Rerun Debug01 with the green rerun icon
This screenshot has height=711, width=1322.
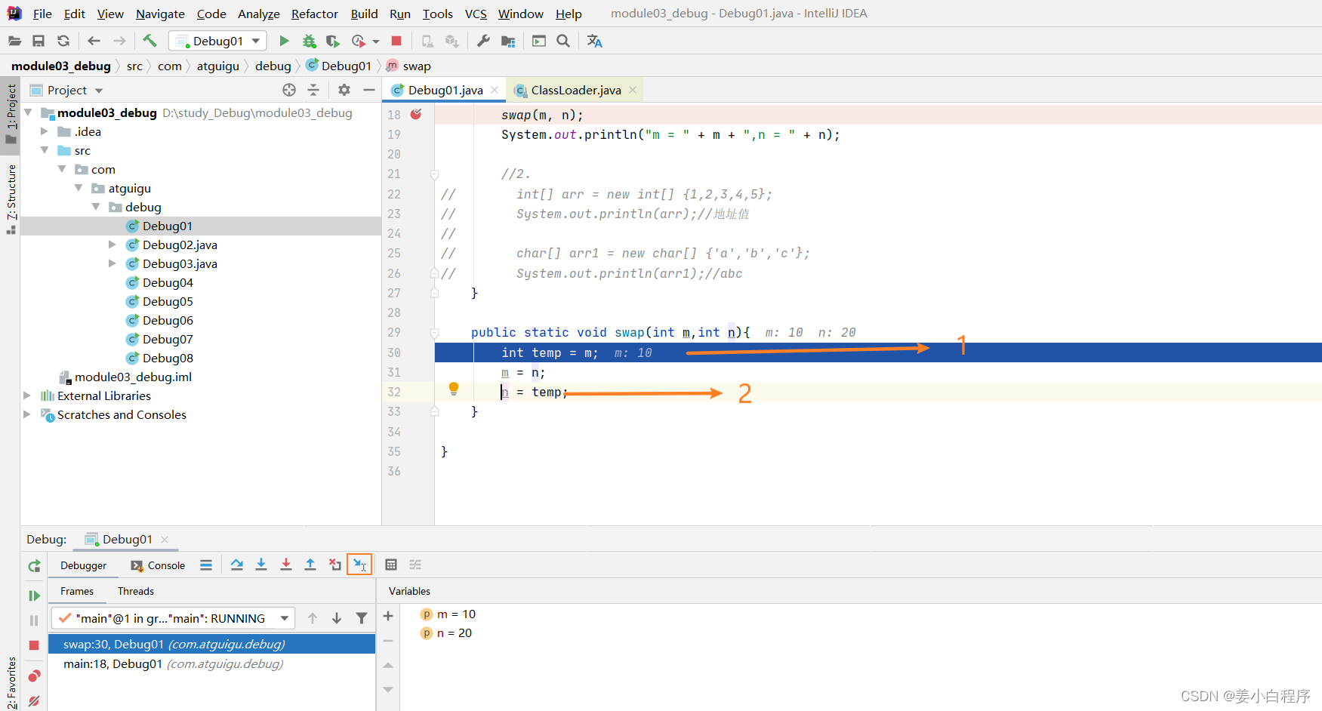point(34,565)
